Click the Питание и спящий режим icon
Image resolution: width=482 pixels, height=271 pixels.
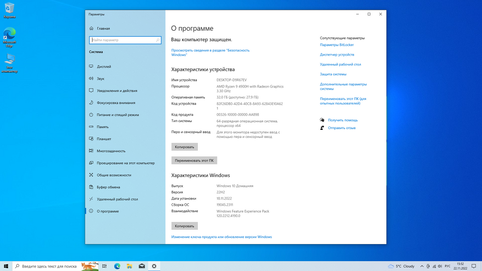pos(91,115)
